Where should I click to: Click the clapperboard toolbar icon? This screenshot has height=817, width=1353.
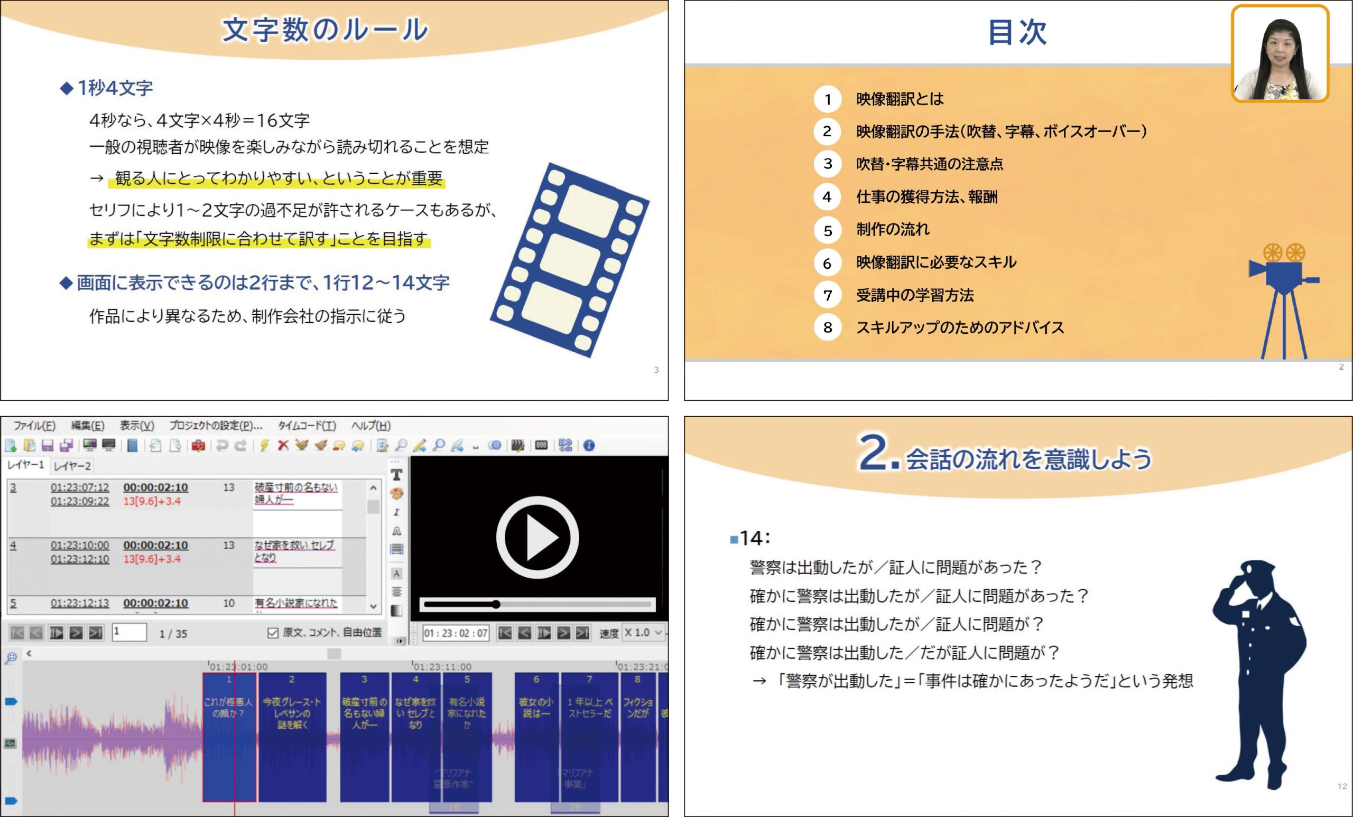click(517, 446)
